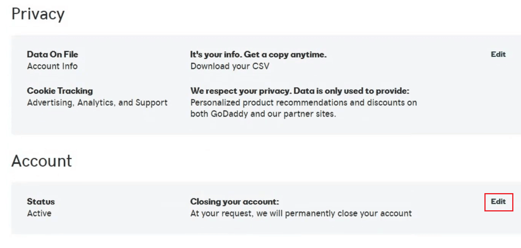Click Edit next to Data On File
Image resolution: width=521 pixels, height=248 pixels.
tap(498, 54)
